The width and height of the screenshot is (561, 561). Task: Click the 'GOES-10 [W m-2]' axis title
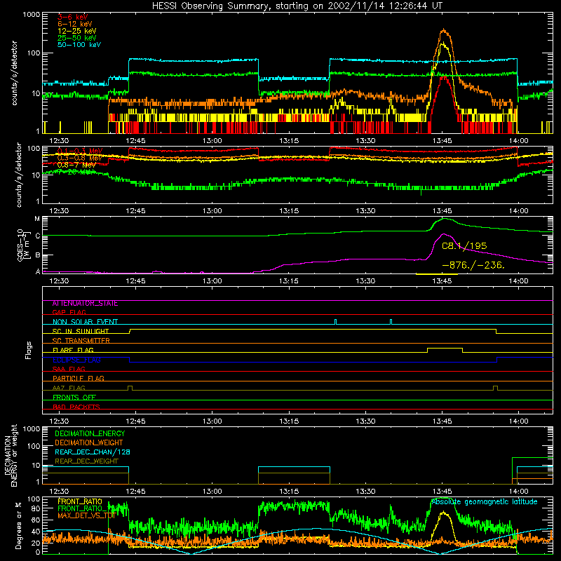click(23, 245)
